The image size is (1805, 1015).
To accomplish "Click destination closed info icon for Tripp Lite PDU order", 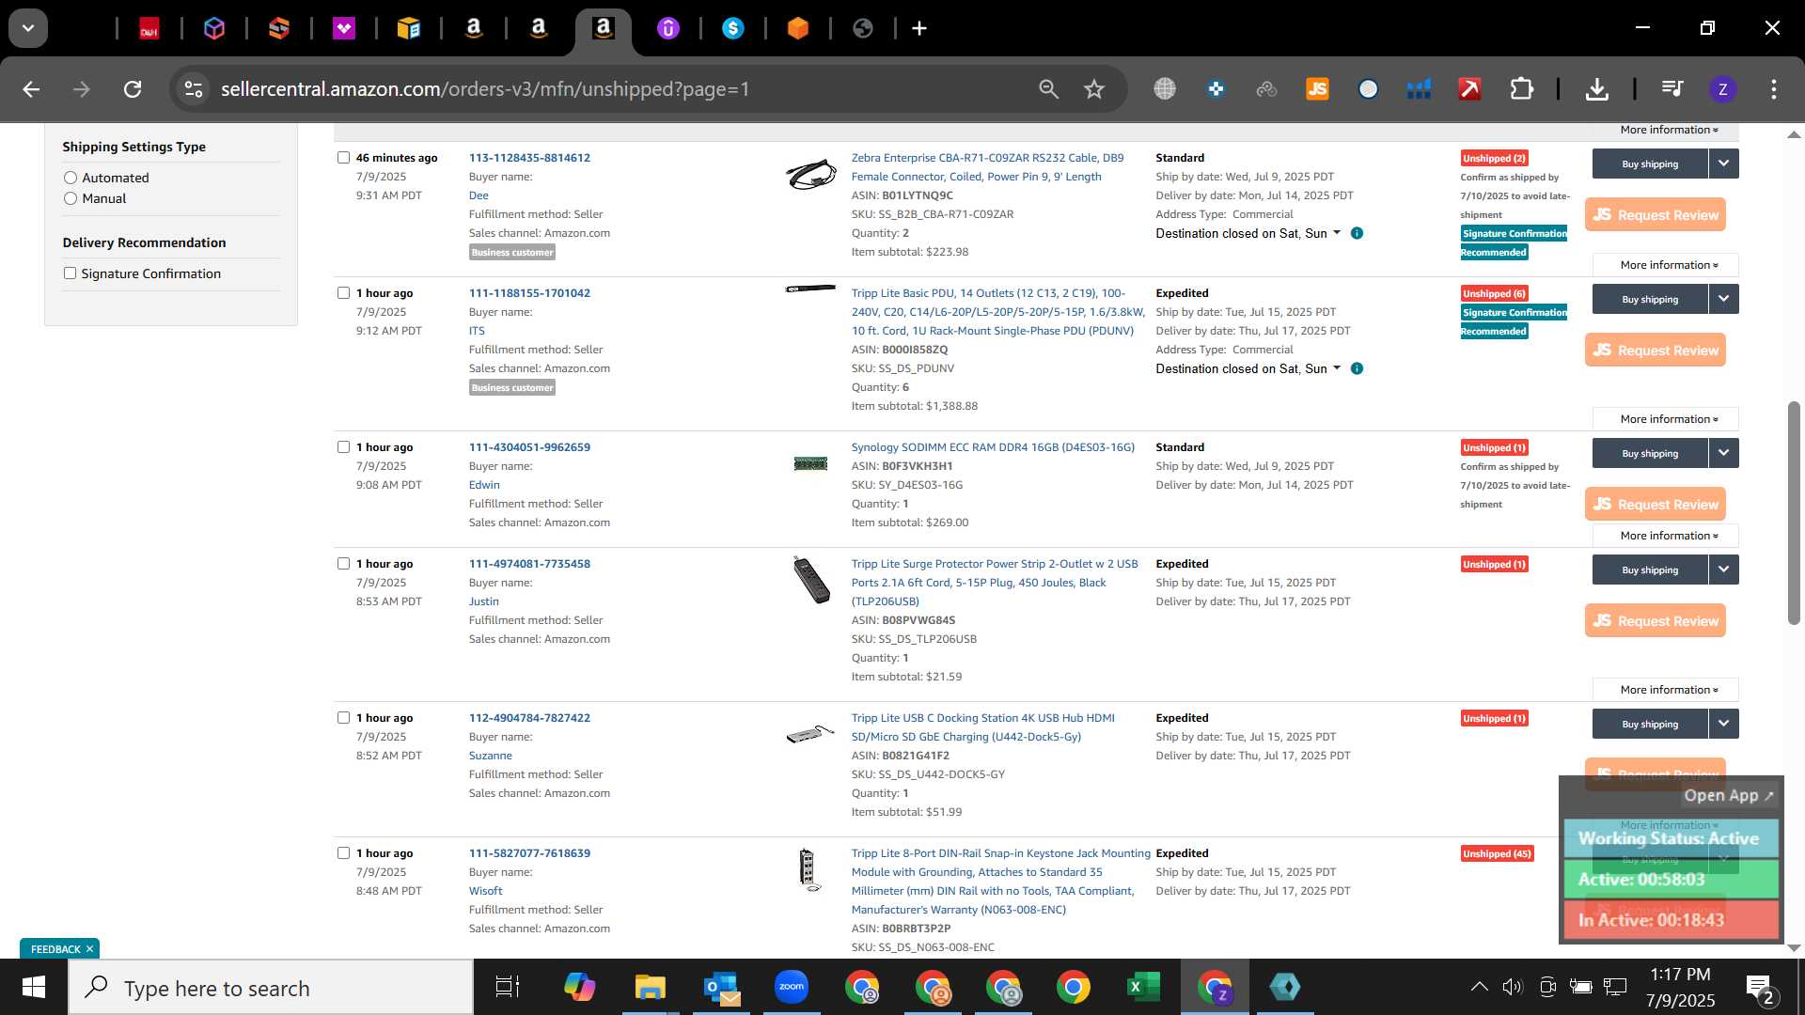I will [1357, 368].
